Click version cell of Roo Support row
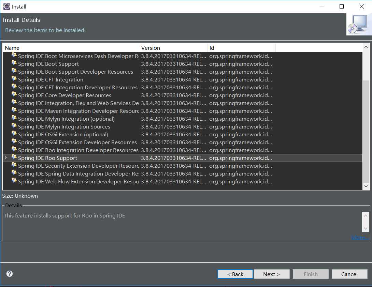 pyautogui.click(x=173, y=158)
